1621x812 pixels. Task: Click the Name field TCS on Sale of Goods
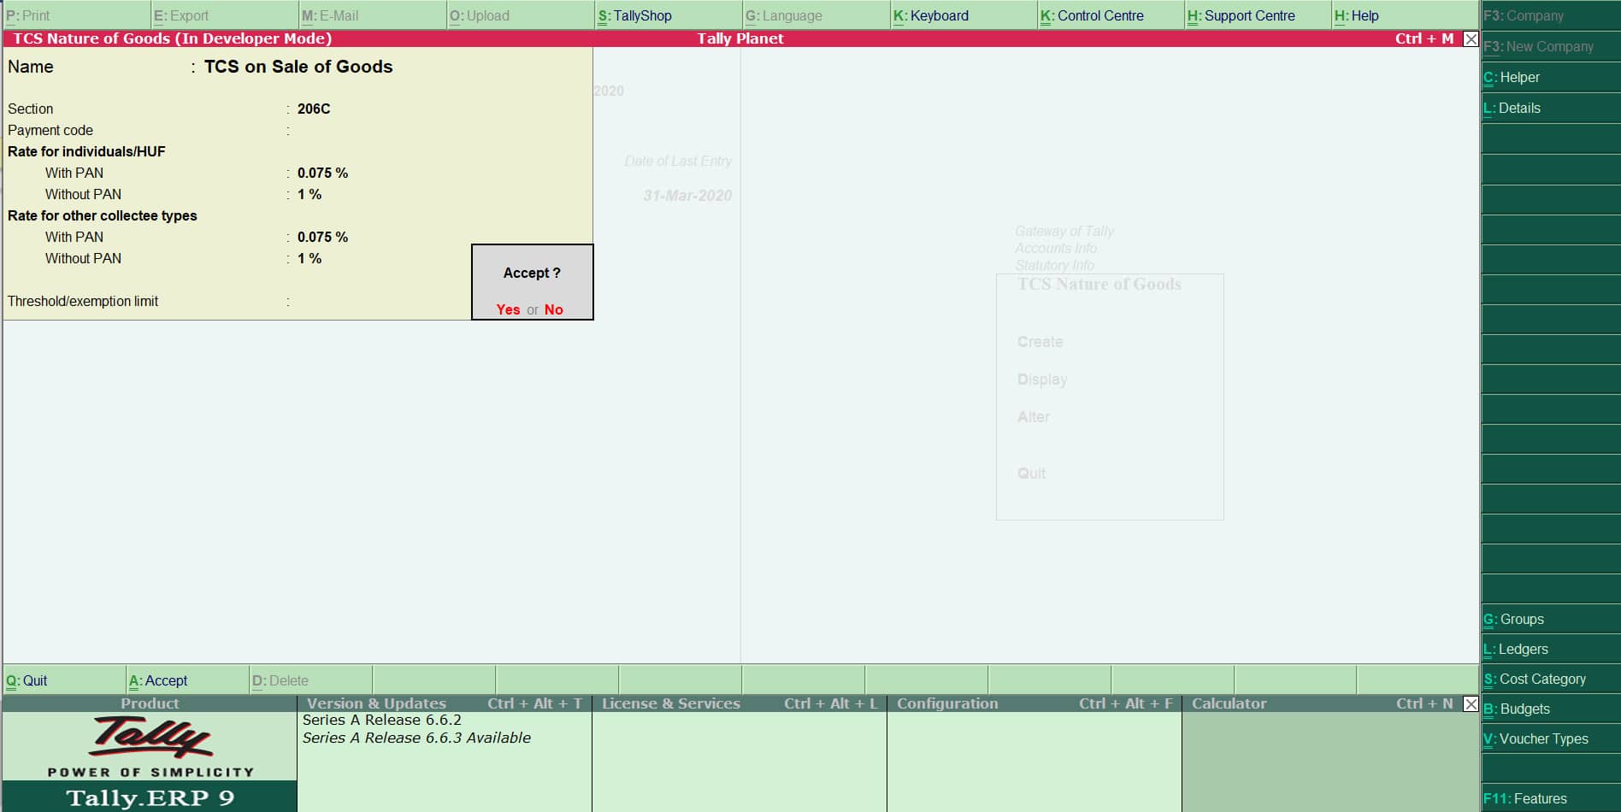pyautogui.click(x=298, y=67)
